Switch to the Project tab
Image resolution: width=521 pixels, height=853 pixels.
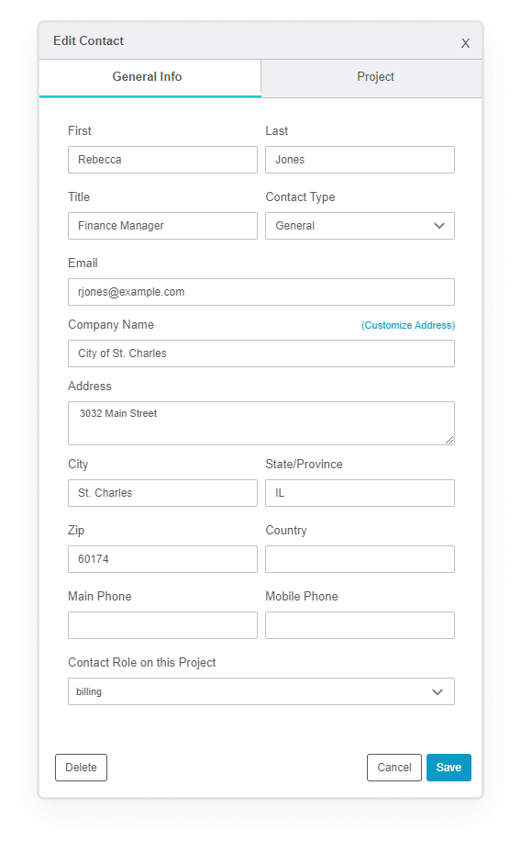tap(375, 77)
